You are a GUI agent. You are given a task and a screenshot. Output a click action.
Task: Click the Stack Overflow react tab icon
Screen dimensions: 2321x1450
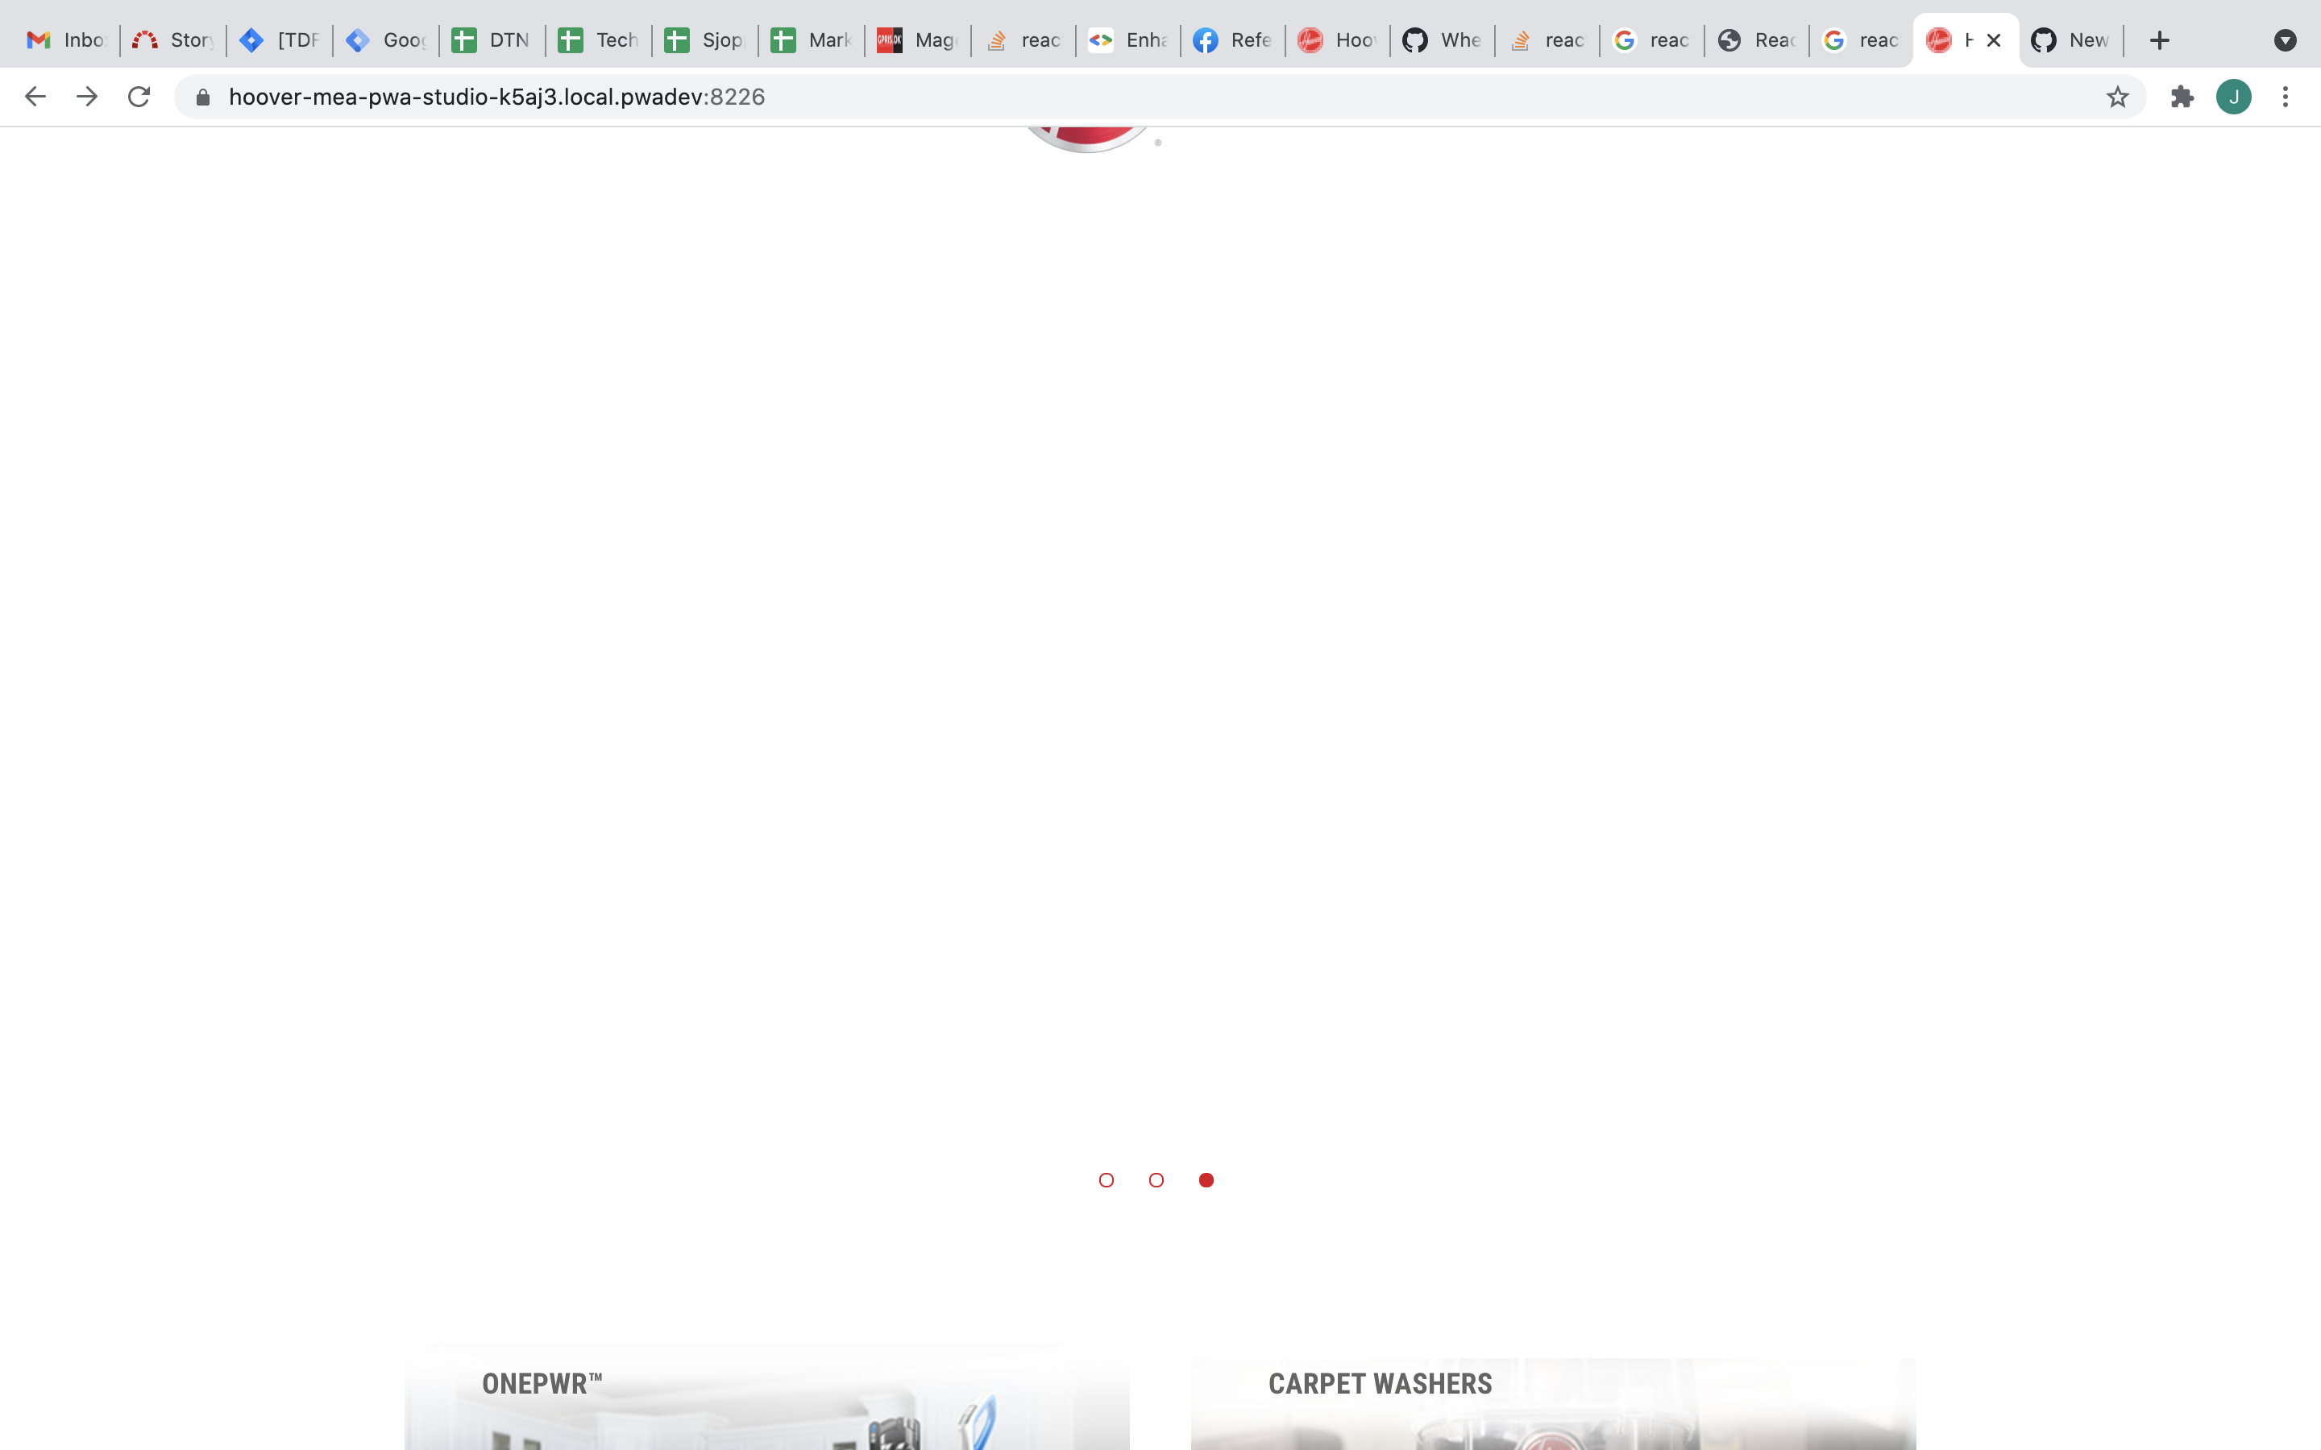pyautogui.click(x=998, y=40)
